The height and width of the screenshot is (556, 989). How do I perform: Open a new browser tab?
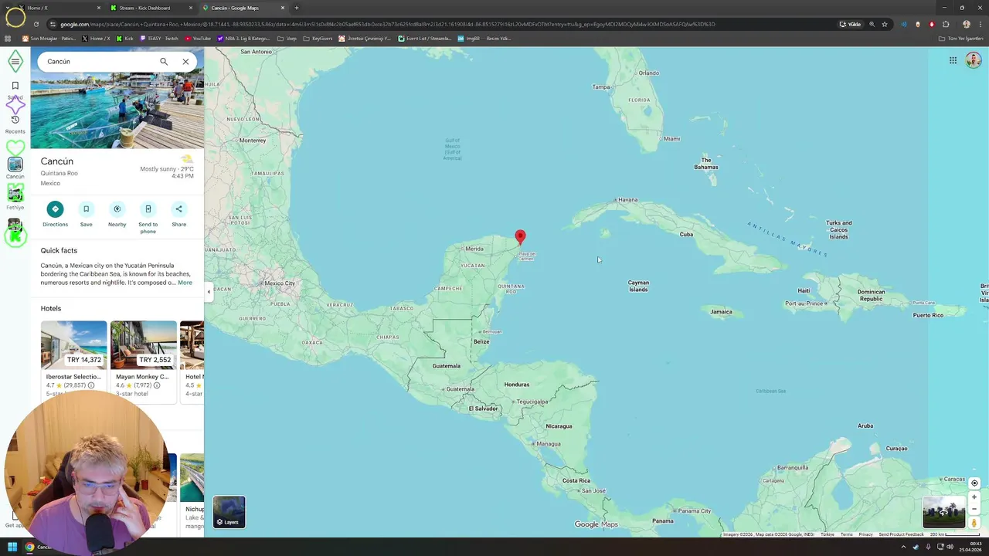pyautogui.click(x=297, y=8)
